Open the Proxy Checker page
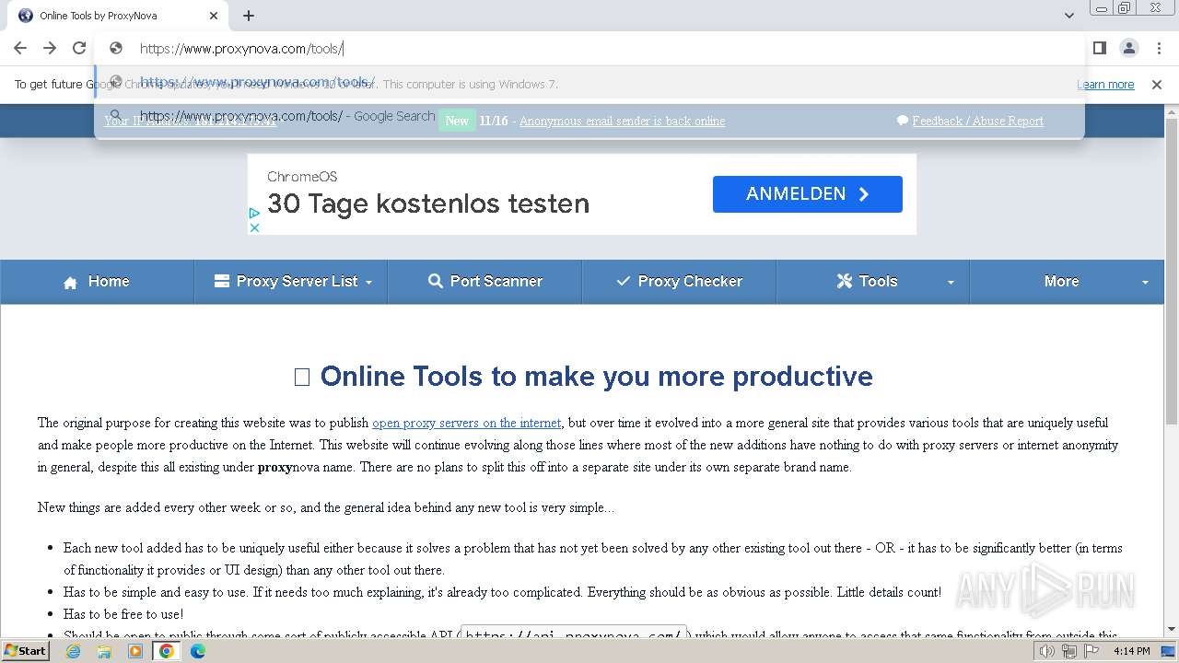The width and height of the screenshot is (1179, 663). [x=679, y=282]
